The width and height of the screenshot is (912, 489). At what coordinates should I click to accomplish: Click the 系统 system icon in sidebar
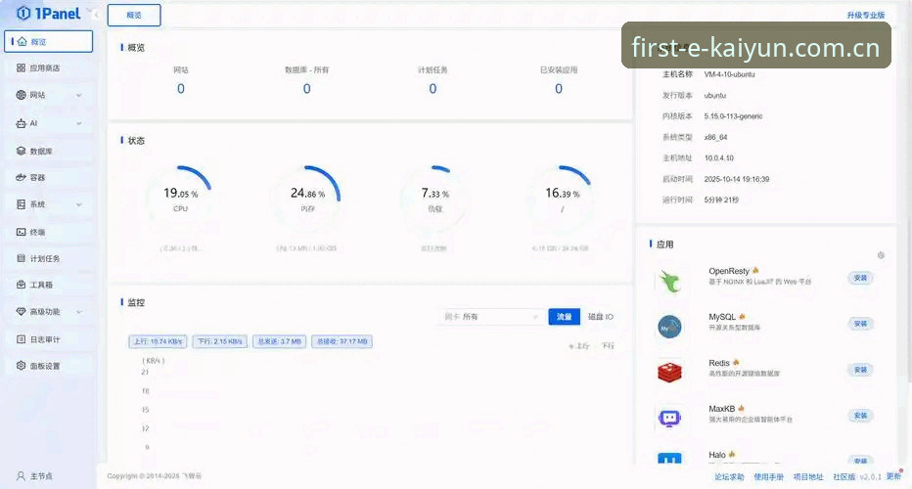(x=21, y=204)
